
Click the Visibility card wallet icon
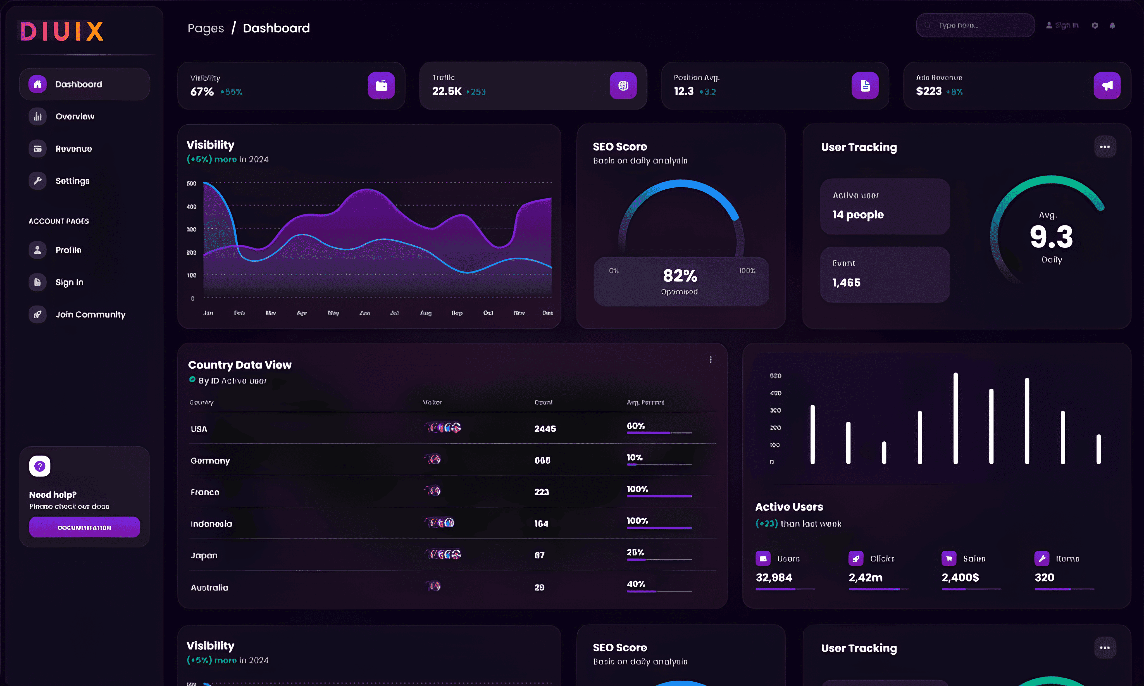coord(381,85)
